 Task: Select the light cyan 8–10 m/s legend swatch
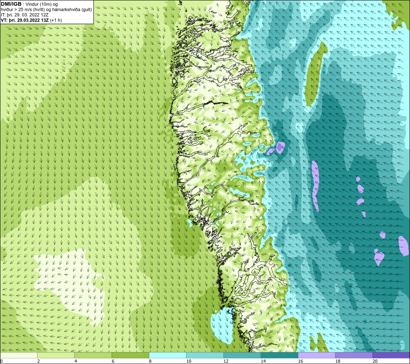coord(168,355)
